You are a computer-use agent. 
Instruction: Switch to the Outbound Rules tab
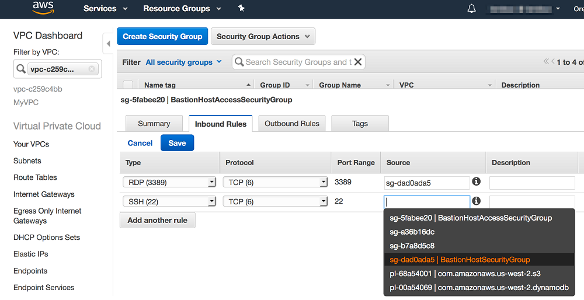tap(291, 124)
